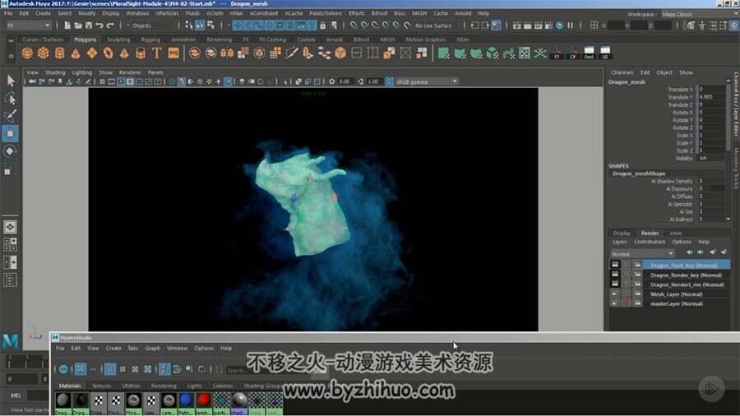
Task: Select the Lasso tool in toolbox
Action: [11, 99]
